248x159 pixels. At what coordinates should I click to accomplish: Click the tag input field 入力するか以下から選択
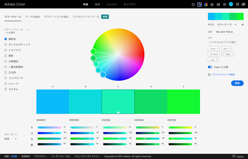tap(226, 42)
